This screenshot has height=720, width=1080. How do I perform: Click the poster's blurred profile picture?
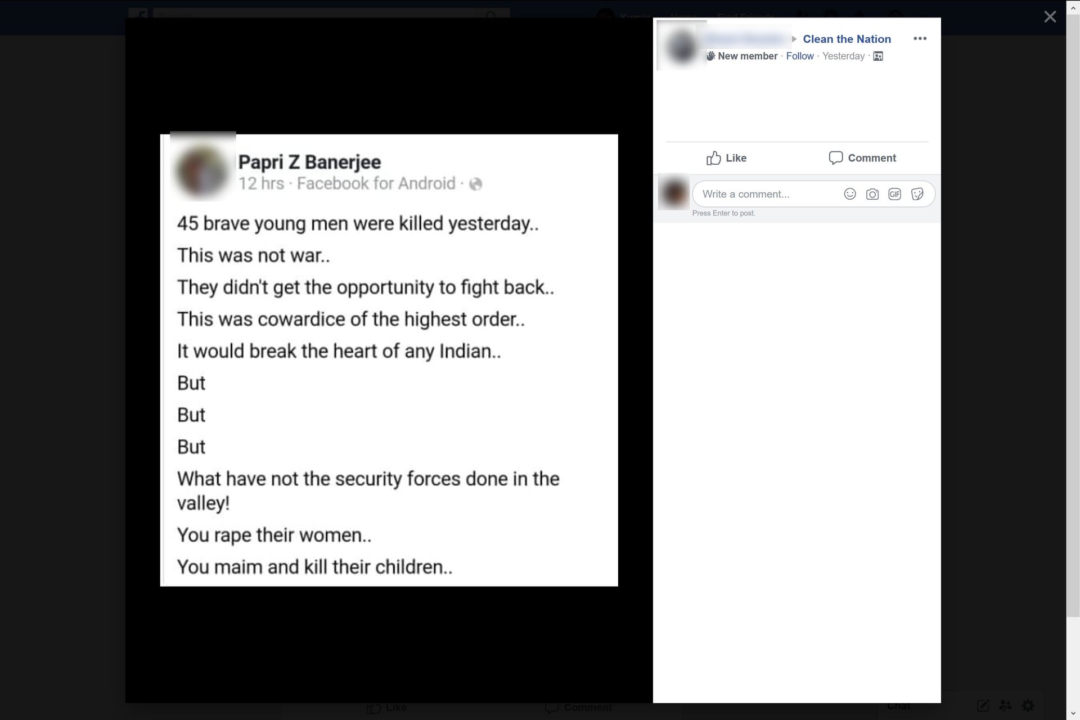681,46
